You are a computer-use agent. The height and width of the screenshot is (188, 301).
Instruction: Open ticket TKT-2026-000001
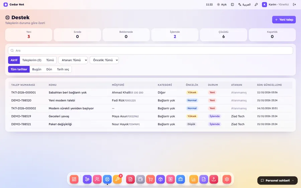[23, 92]
